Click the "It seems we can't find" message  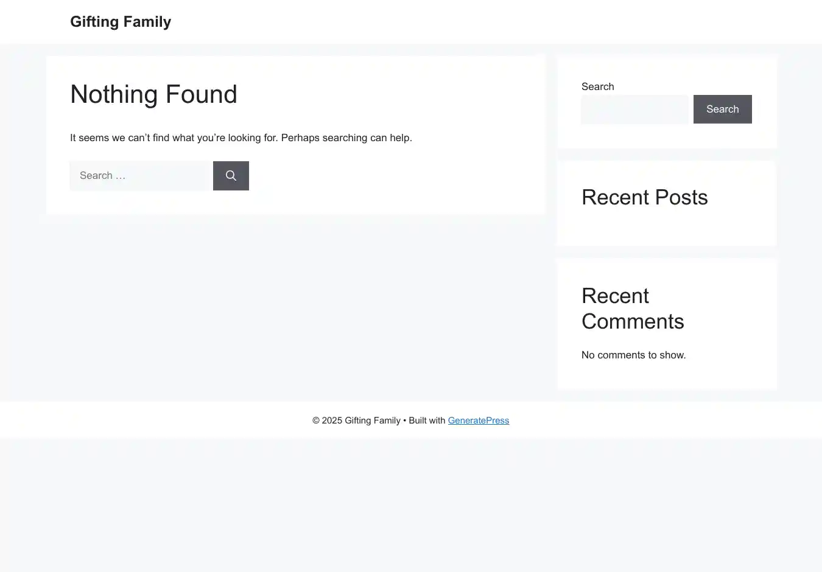(174, 138)
